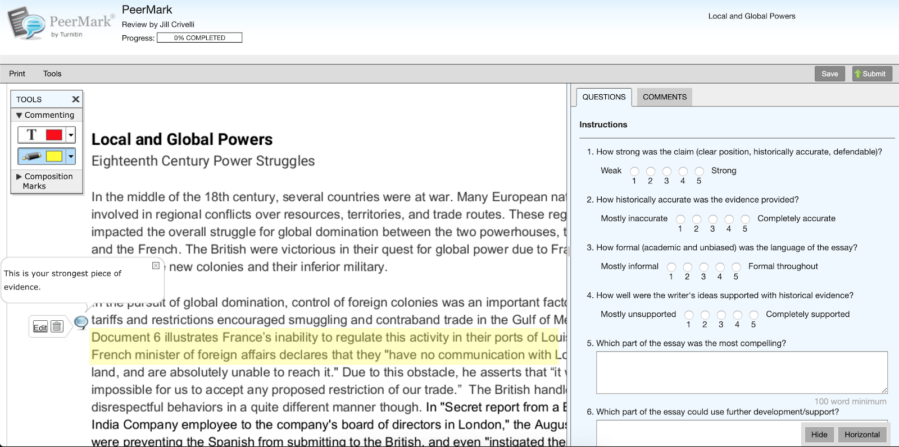Submit the peer review

[872, 73]
